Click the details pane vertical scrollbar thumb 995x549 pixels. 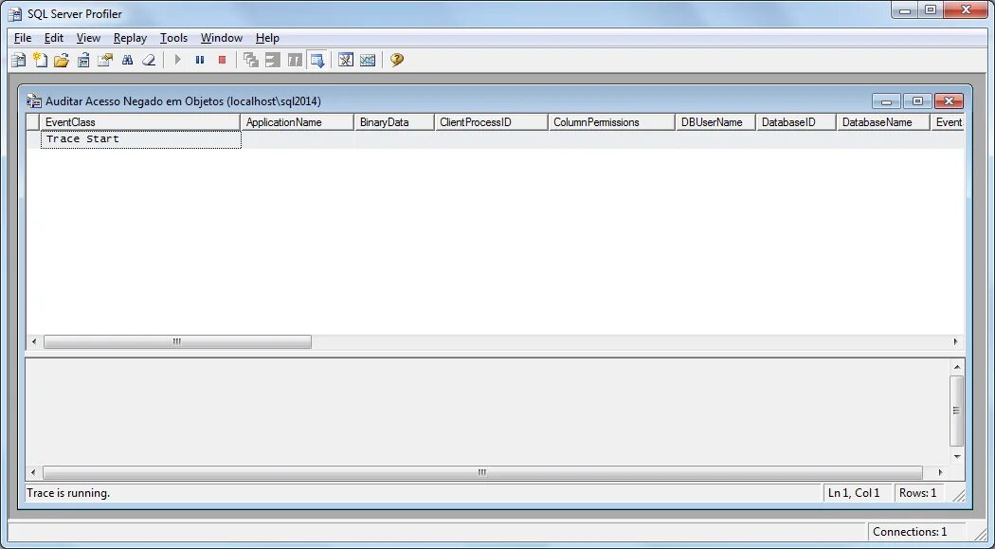point(957,411)
